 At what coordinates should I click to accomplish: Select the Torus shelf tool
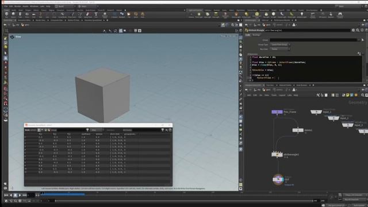tap(27, 15)
